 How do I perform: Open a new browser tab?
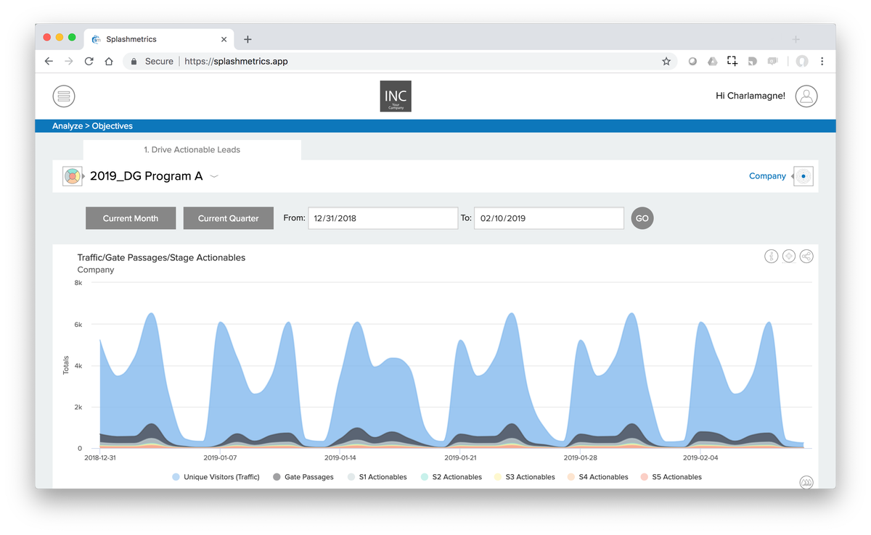(248, 39)
